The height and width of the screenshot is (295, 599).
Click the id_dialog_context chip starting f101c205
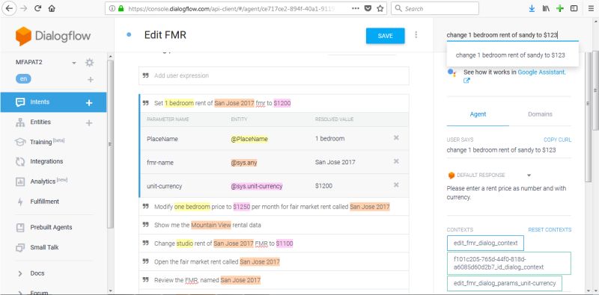509,263
